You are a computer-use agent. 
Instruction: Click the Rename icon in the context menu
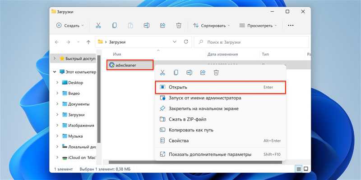pyautogui.click(x=189, y=73)
